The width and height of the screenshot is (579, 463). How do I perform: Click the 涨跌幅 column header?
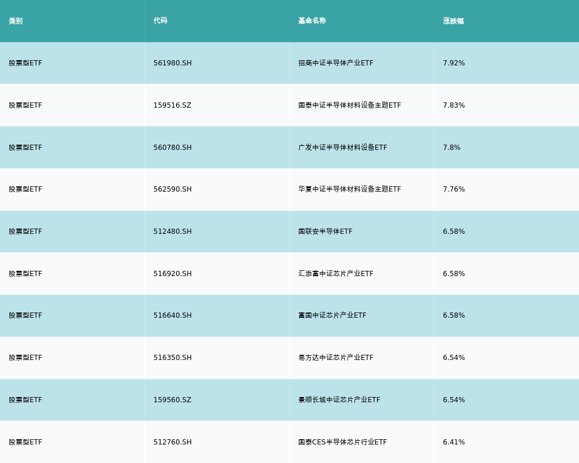453,21
